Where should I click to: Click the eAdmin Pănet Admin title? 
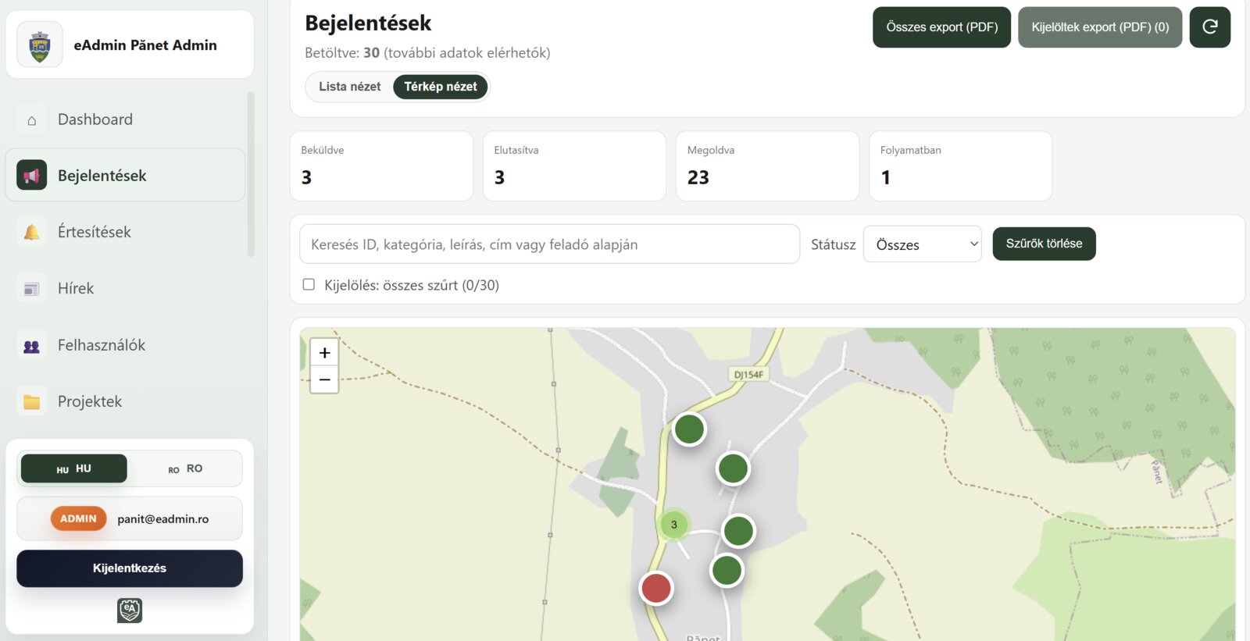[145, 45]
